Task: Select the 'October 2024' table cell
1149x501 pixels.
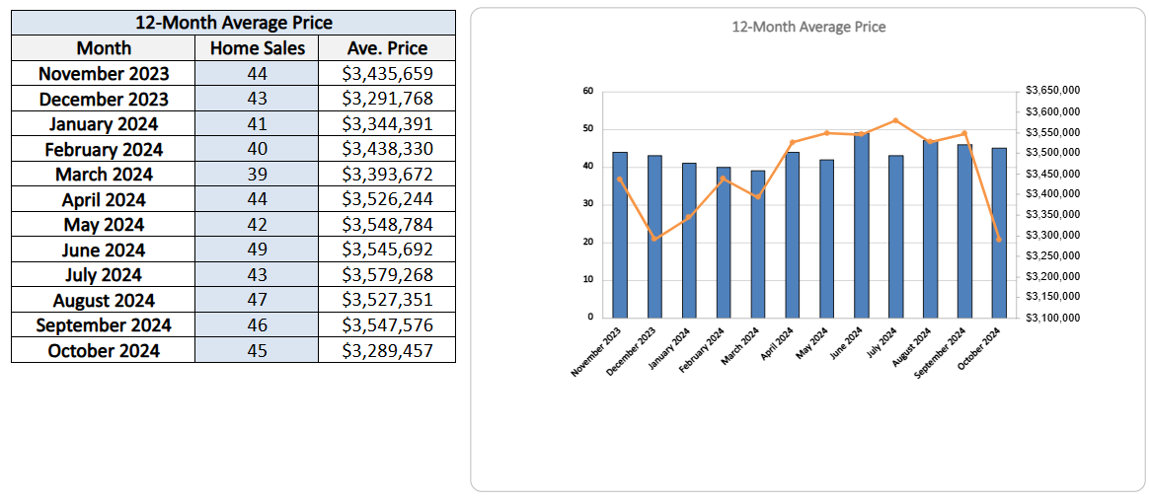Action: (104, 350)
